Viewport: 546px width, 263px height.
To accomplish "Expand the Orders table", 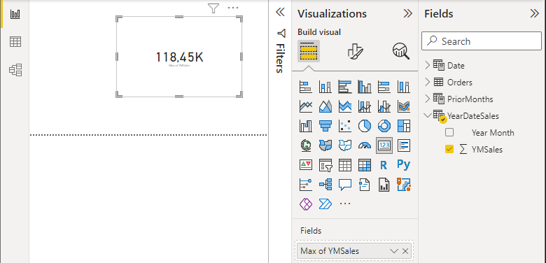I will 428,82.
